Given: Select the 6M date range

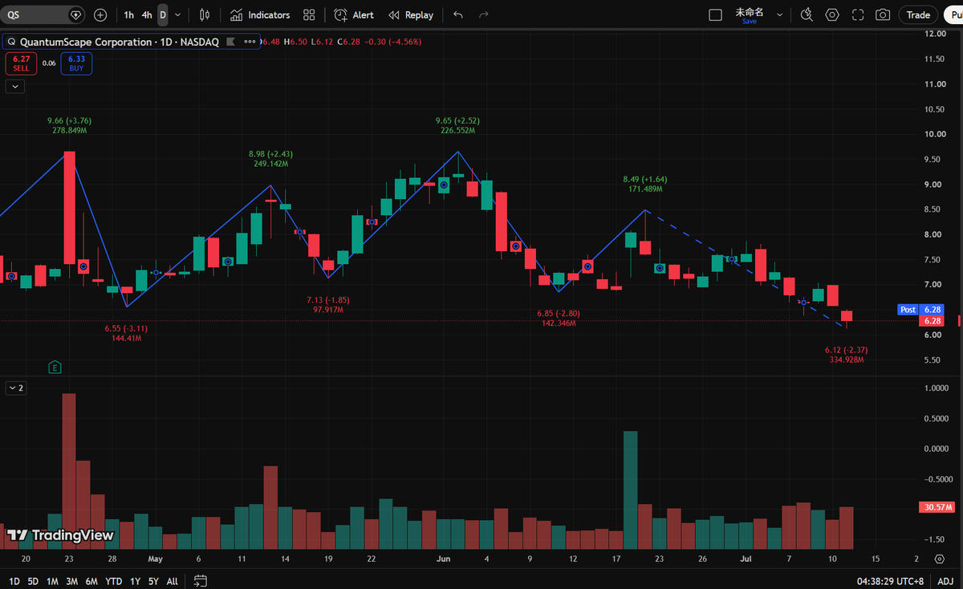Looking at the screenshot, I should pyautogui.click(x=91, y=581).
